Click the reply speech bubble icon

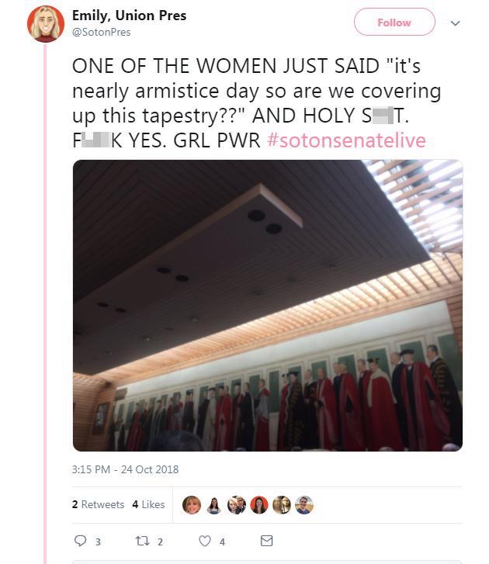pos(80,541)
